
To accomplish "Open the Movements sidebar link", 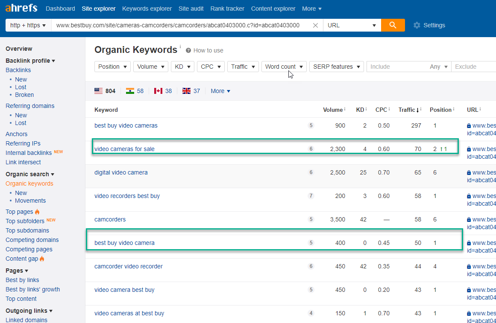I will point(30,201).
